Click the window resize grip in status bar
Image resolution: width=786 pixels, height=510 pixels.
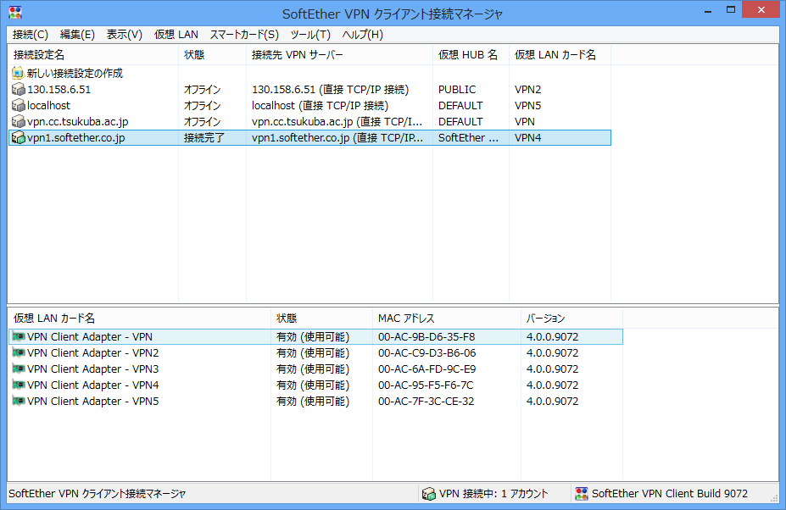[x=774, y=497]
